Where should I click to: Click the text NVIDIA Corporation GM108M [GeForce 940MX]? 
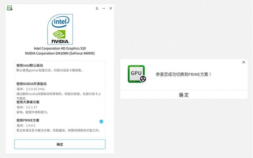point(60,53)
